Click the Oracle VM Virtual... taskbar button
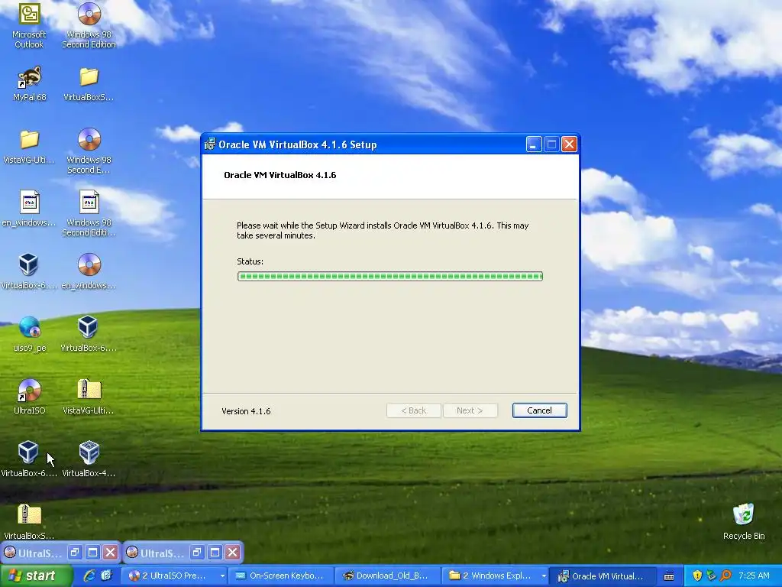The image size is (782, 587). pos(602,576)
